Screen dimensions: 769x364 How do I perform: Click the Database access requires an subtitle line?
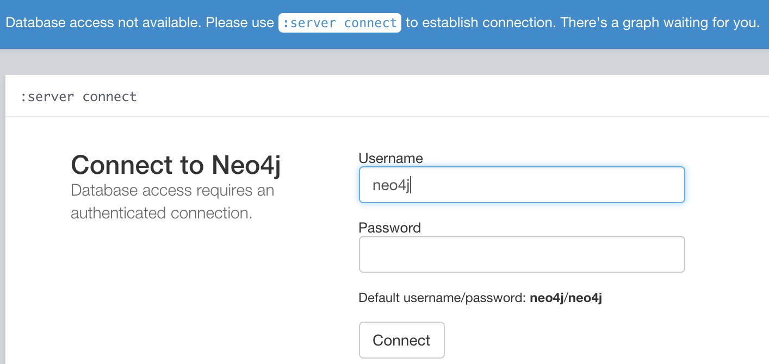click(x=172, y=190)
